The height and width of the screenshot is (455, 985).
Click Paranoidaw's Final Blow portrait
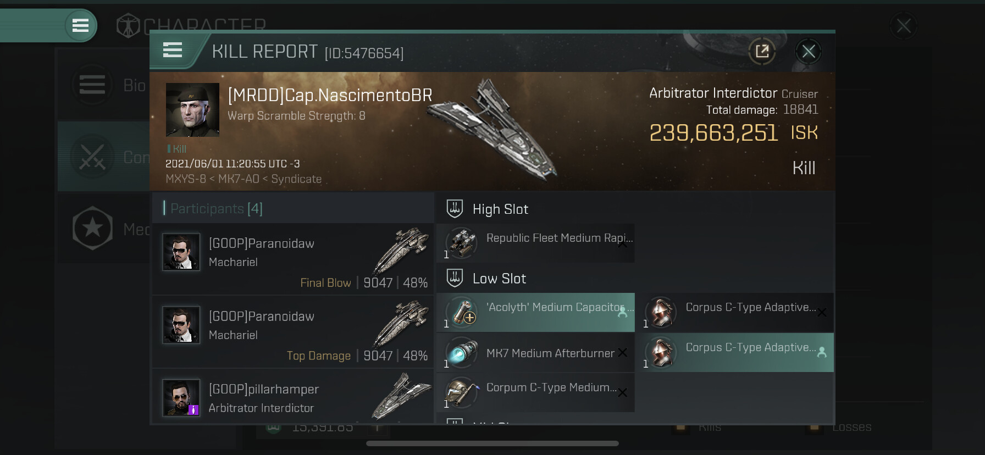181,252
